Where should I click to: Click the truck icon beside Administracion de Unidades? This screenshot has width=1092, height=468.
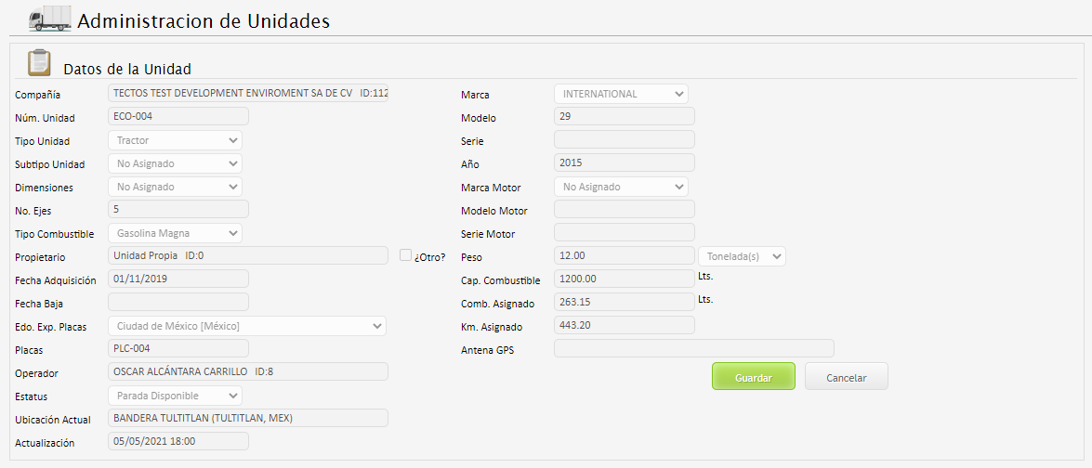click(50, 19)
